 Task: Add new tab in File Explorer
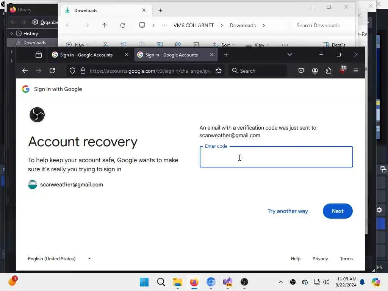point(160,10)
